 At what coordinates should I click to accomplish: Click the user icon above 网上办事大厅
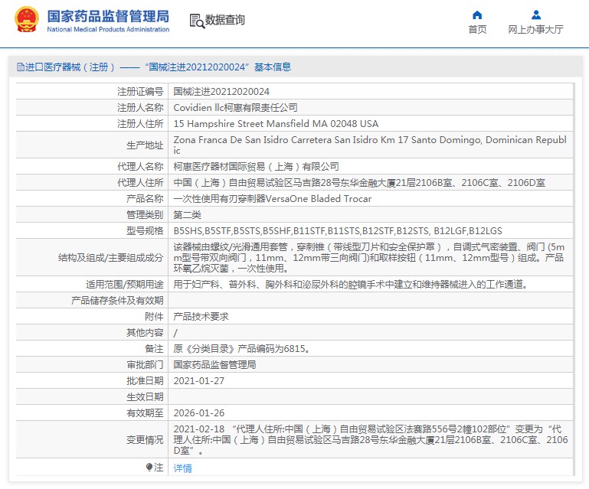(536, 15)
